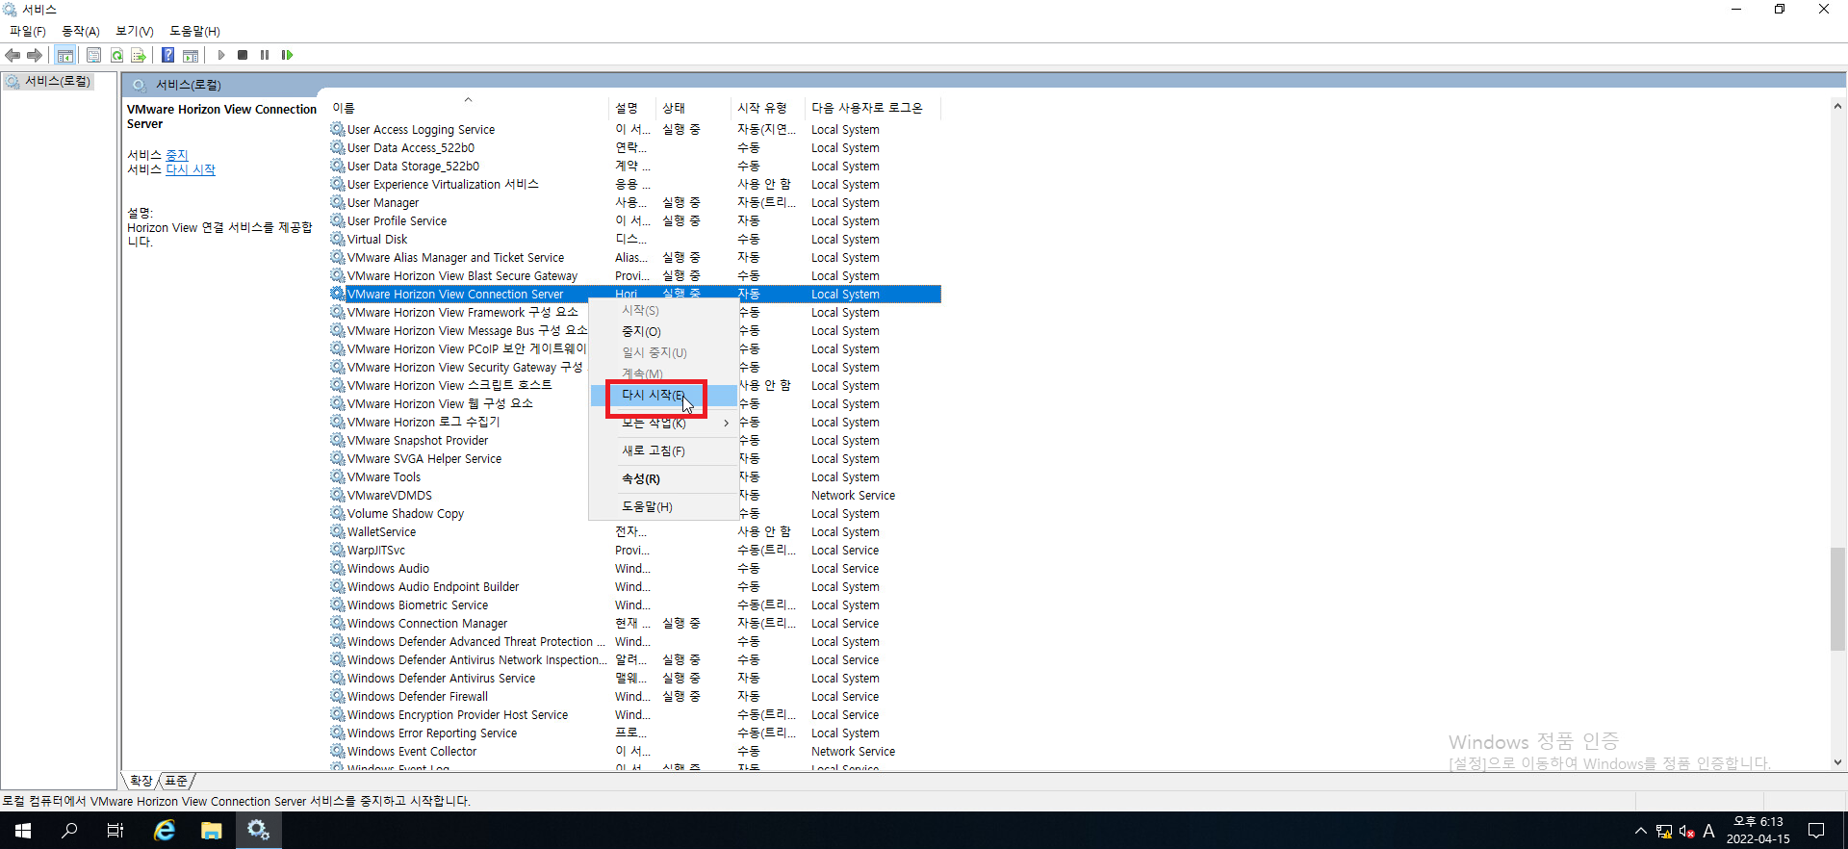
Task: Click the Windows Start button
Action: 23,830
